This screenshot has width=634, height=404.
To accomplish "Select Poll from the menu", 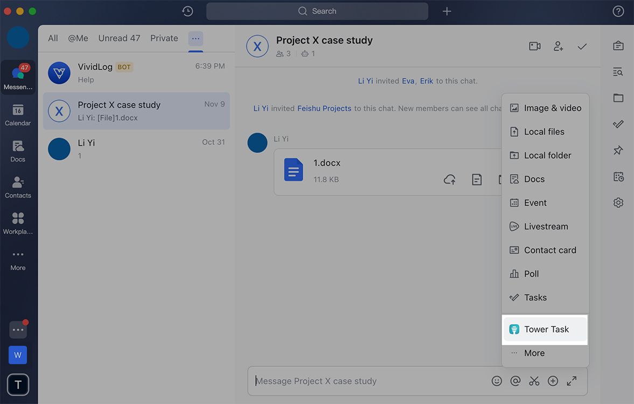I will point(545,274).
